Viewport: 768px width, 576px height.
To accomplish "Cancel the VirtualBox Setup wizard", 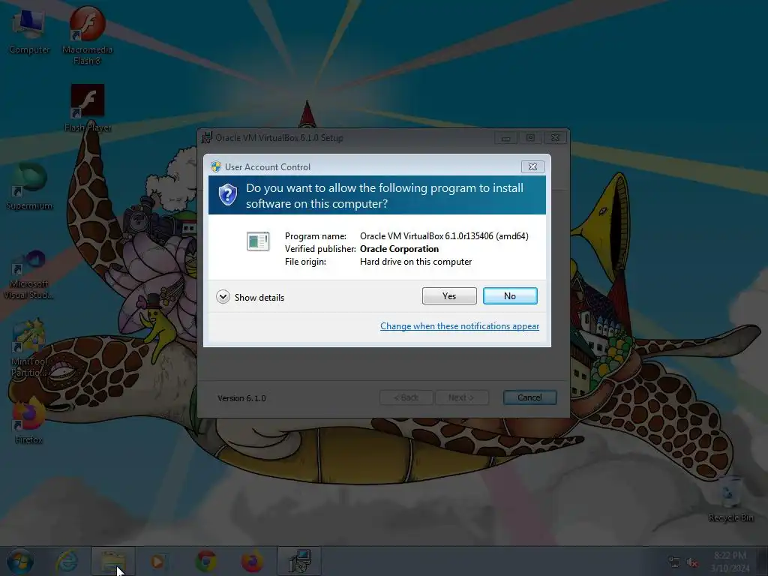I will pyautogui.click(x=529, y=397).
